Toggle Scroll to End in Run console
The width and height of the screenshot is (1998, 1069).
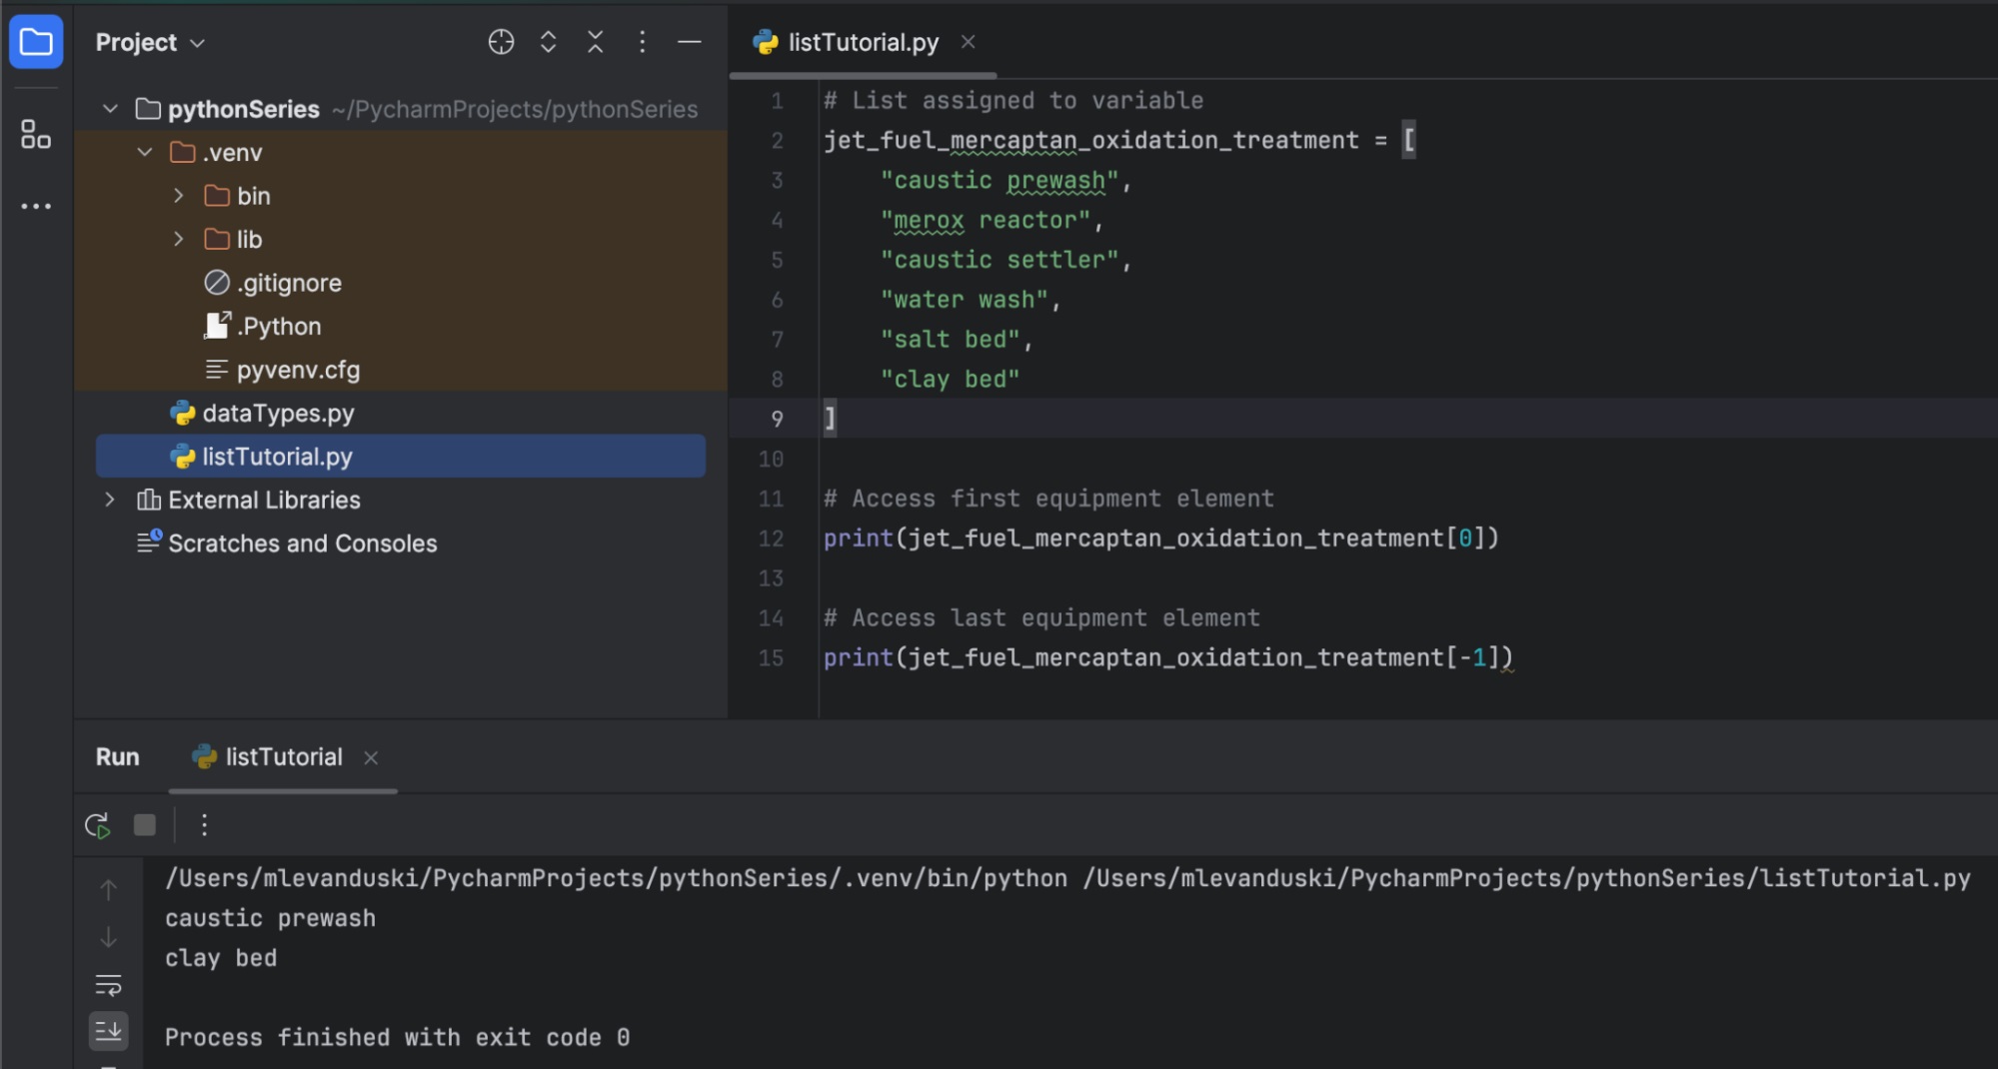(x=108, y=1031)
